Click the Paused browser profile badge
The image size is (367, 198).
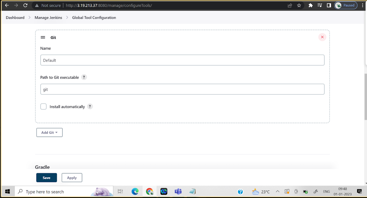[x=346, y=5]
